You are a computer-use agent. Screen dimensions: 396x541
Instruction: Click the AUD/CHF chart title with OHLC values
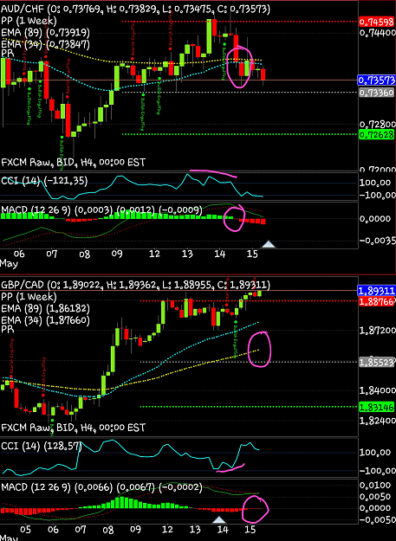tap(135, 9)
